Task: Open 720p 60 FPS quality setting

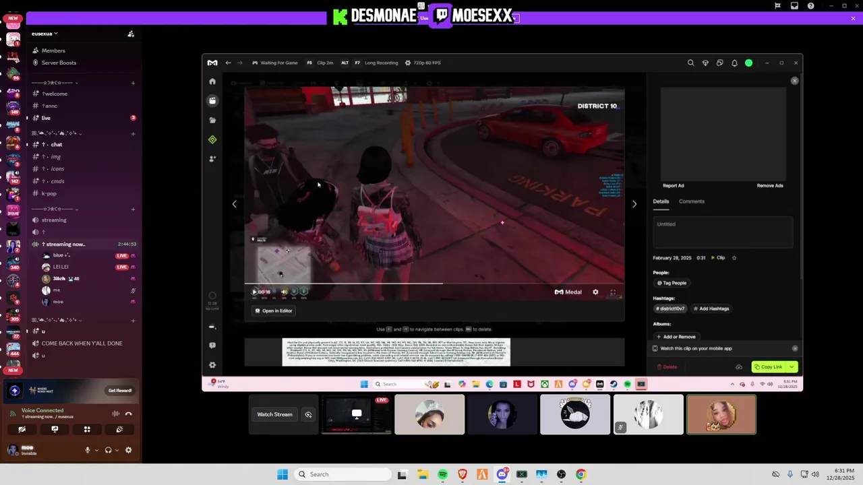Action: [422, 63]
